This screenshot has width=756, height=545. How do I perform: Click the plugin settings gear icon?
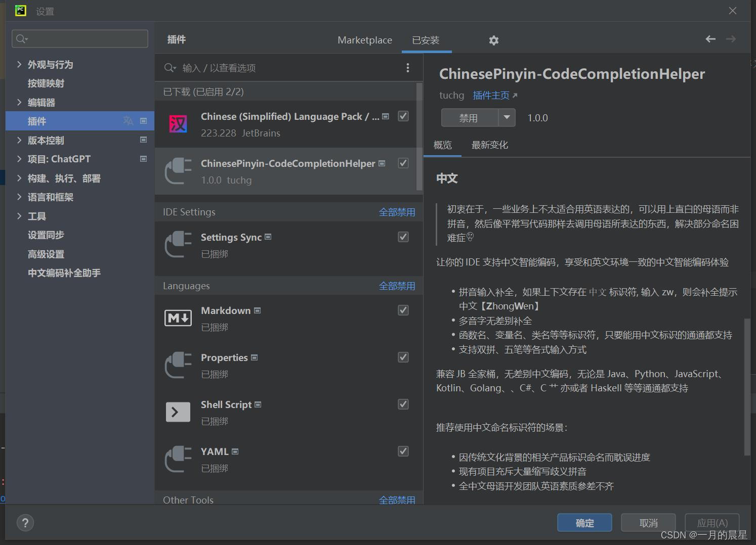click(494, 40)
